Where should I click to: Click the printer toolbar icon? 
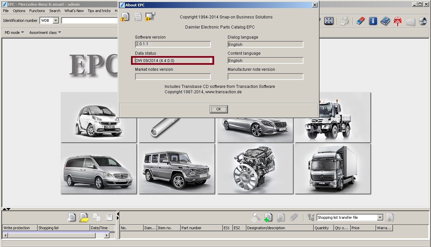[x=344, y=21]
